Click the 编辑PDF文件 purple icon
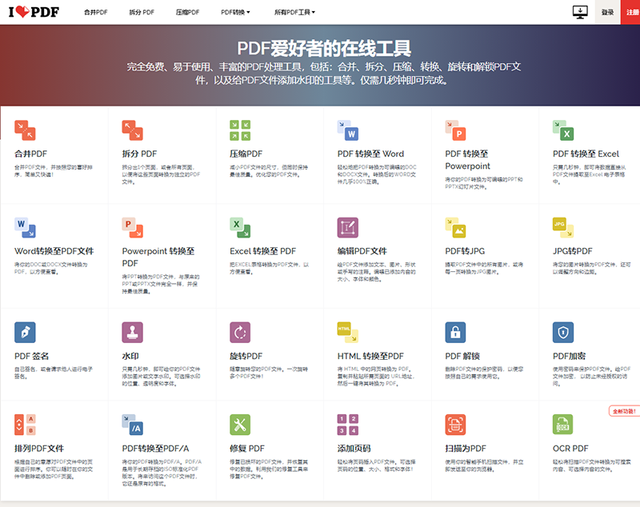 [x=348, y=228]
